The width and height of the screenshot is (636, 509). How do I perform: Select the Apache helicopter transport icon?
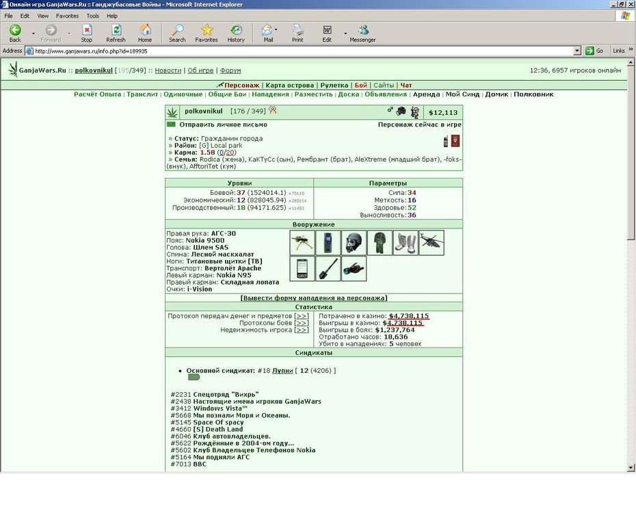pos(432,243)
